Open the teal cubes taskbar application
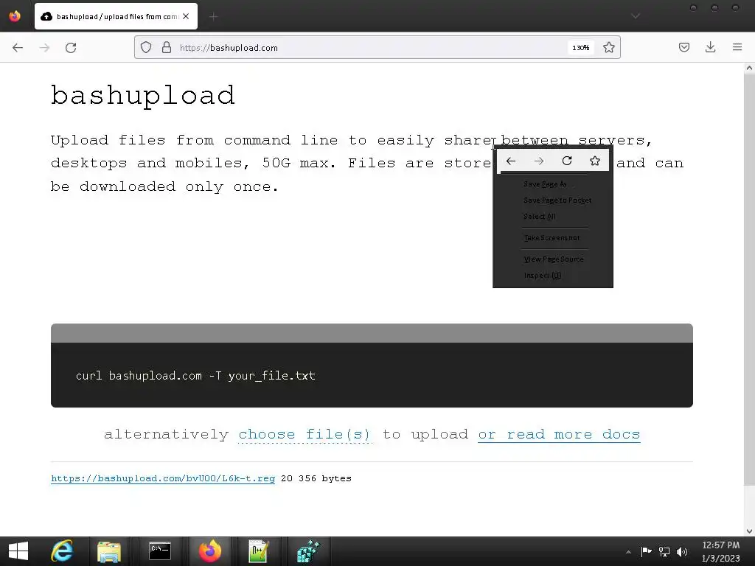Viewport: 755px width, 566px height. [308, 551]
